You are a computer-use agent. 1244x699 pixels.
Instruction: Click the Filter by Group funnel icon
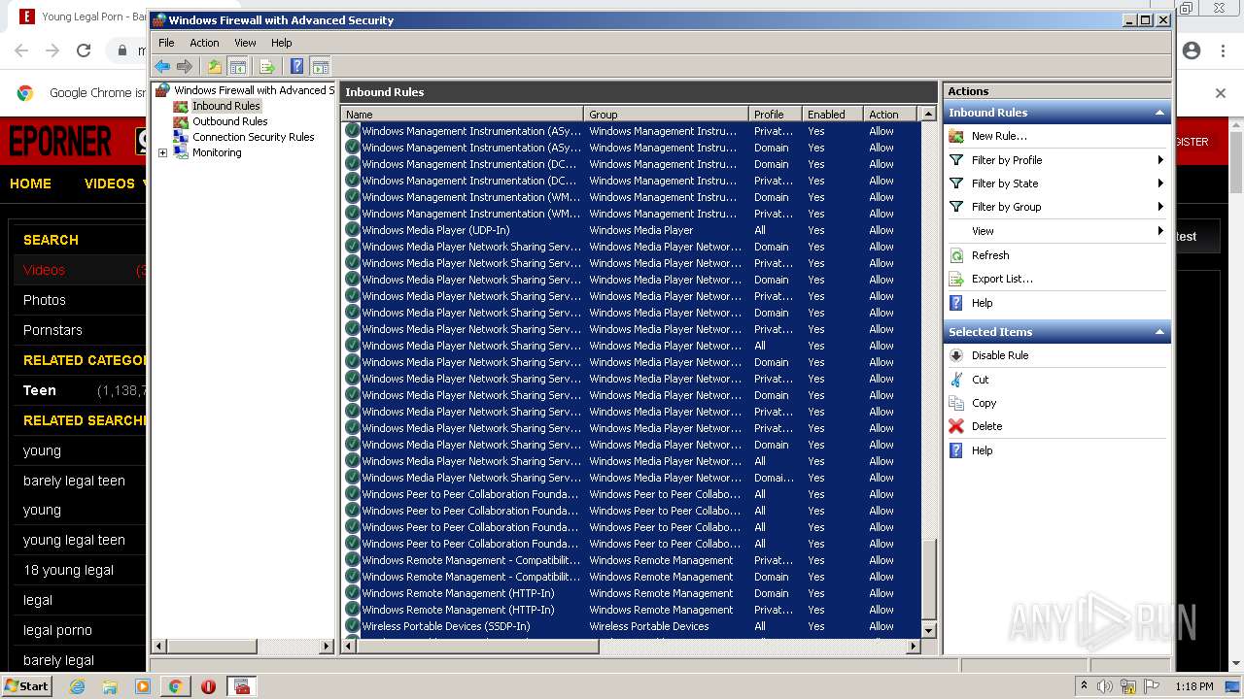pos(956,207)
